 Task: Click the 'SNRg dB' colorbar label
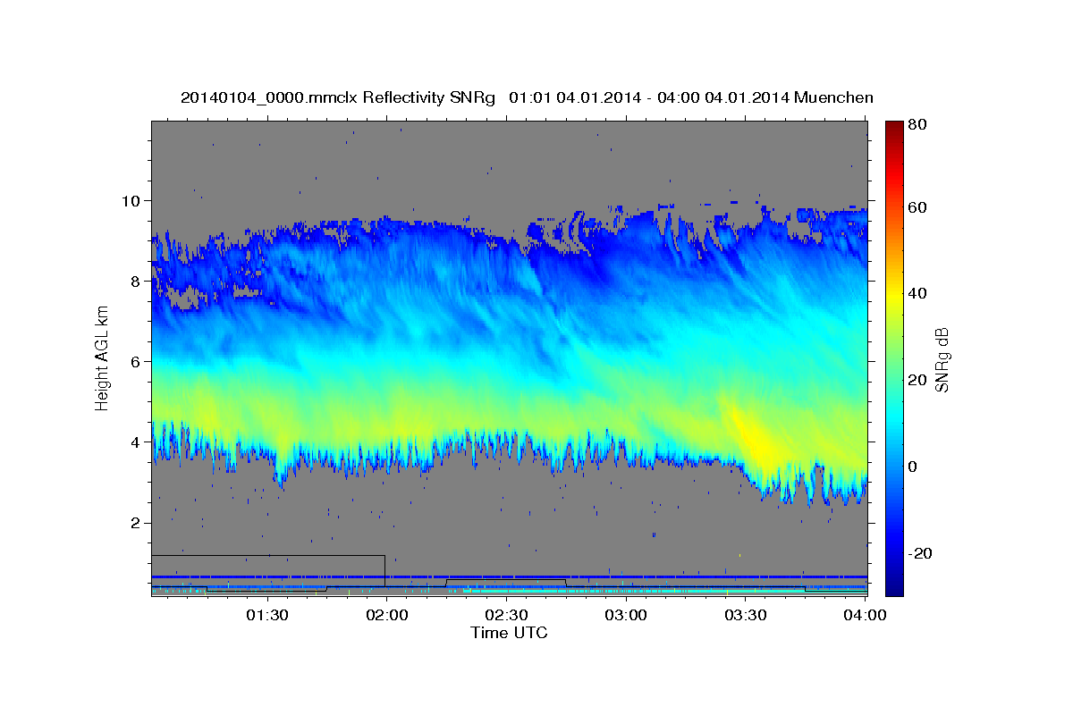tap(941, 360)
